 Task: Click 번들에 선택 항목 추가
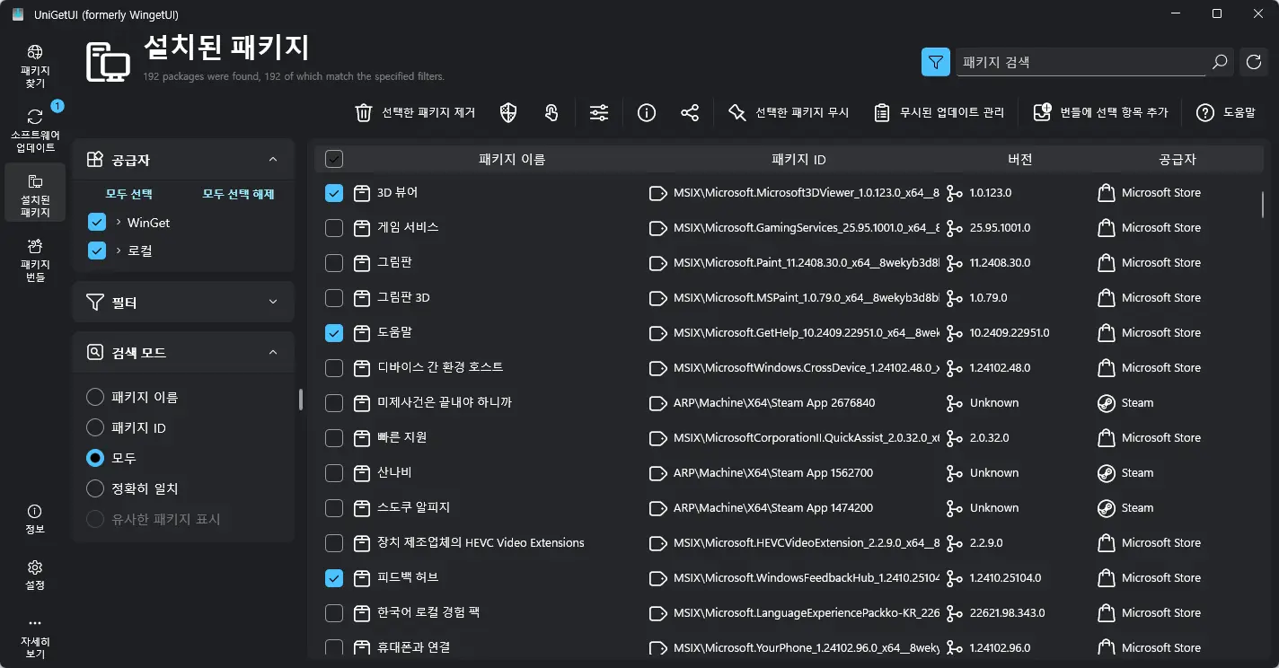tap(1101, 112)
